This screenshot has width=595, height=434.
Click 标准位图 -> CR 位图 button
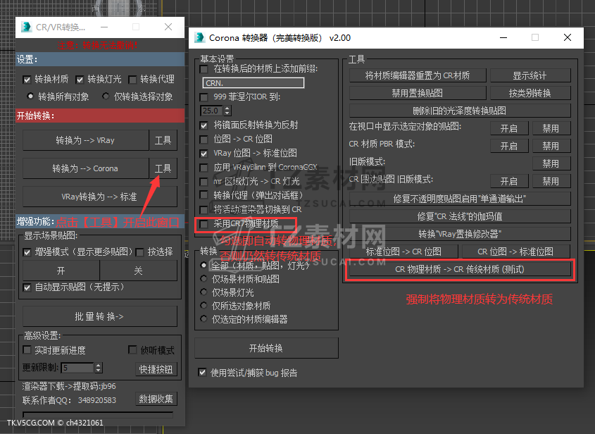[403, 252]
